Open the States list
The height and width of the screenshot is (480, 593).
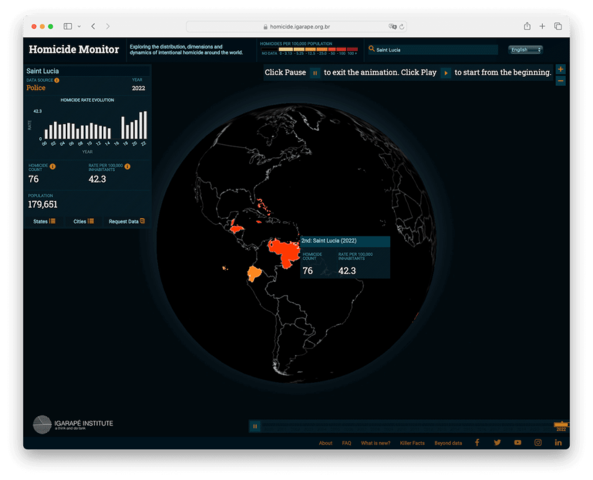point(44,221)
